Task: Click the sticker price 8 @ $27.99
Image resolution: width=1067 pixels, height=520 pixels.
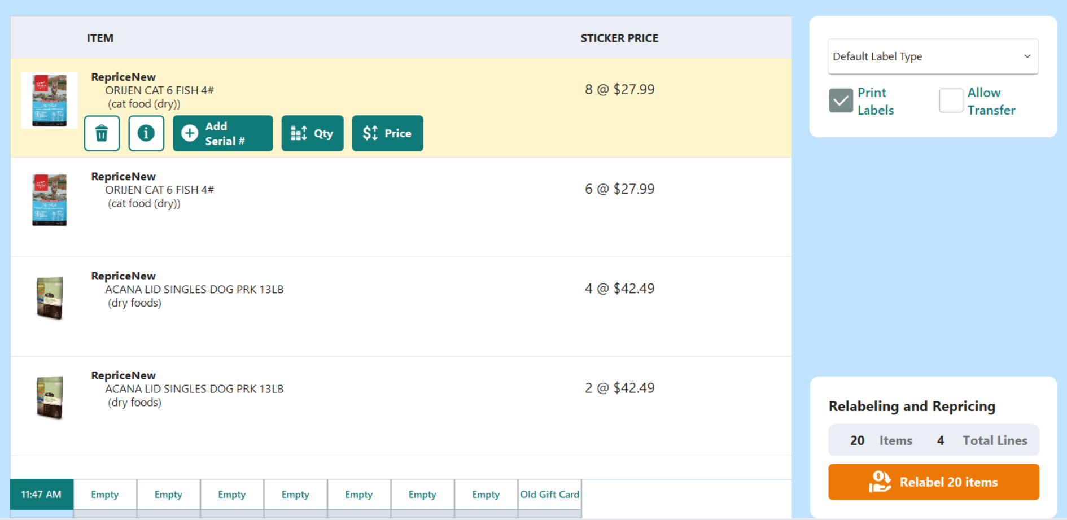Action: coord(619,90)
